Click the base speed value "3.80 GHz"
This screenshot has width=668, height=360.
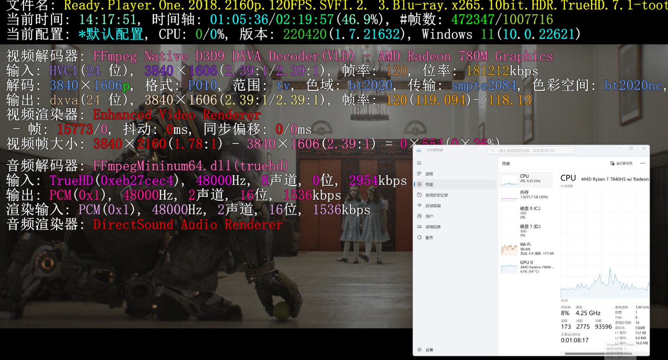tap(642, 307)
